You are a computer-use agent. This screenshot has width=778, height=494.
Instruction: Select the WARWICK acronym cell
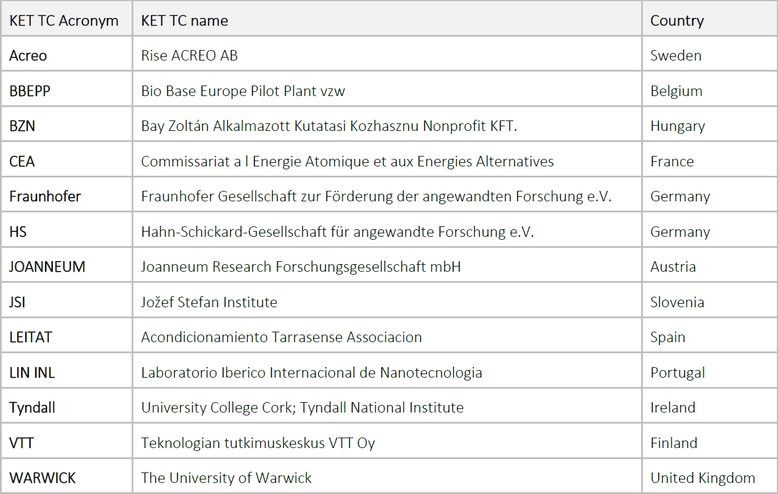(43, 478)
